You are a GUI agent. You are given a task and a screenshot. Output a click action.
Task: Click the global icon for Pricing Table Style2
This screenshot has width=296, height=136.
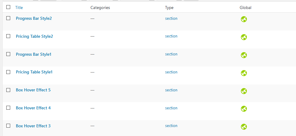[244, 37]
